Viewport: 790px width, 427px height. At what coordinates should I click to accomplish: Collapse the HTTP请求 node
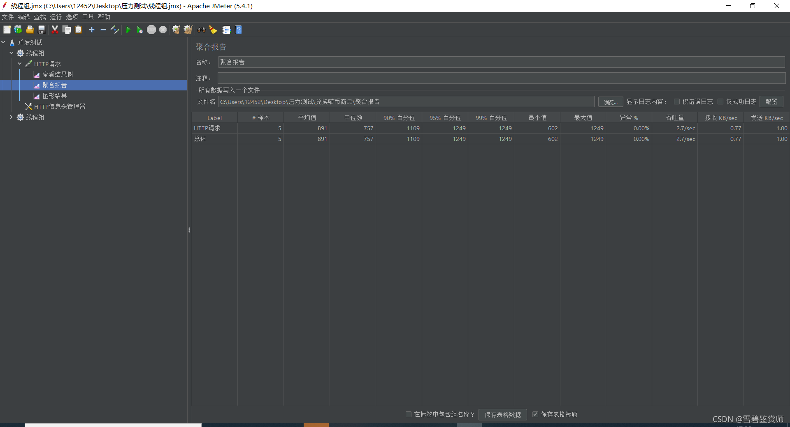[20, 64]
